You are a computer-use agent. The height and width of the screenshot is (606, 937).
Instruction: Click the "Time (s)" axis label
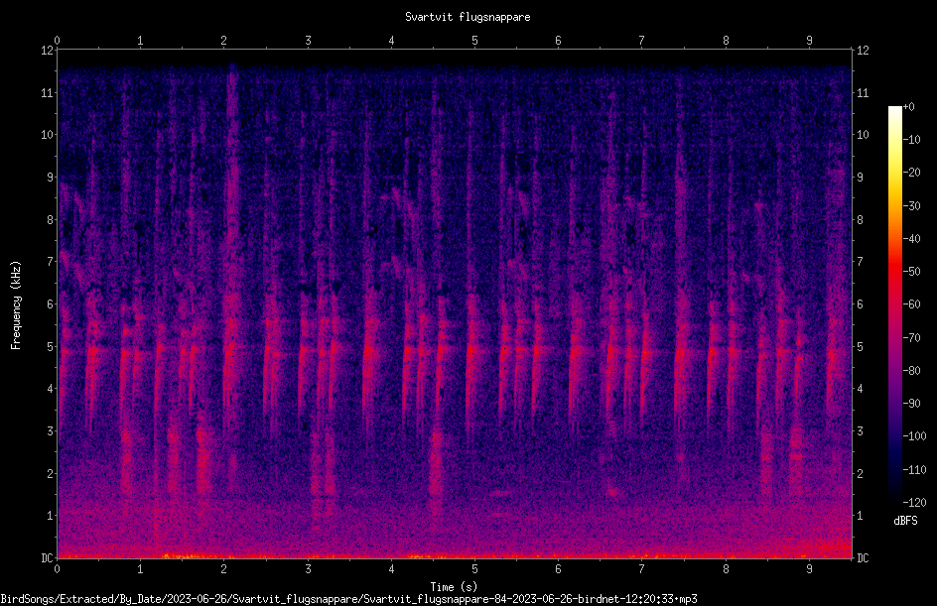(454, 587)
